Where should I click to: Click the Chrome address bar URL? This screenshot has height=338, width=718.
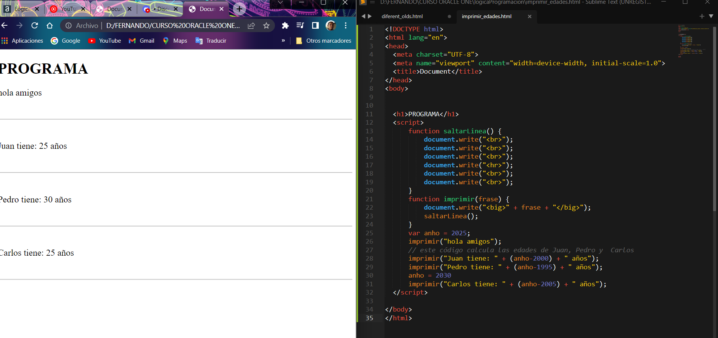(173, 25)
